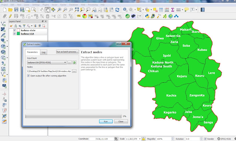Click the Save Project icon

[16, 10]
